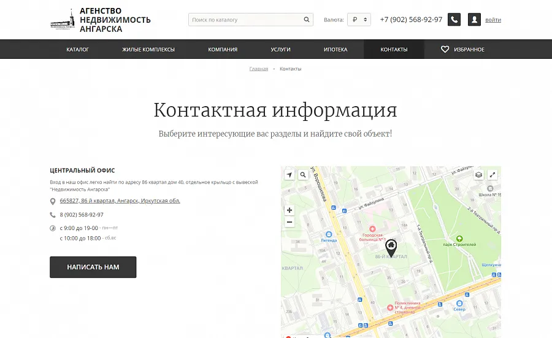Click the agency logo image in header
552x338 pixels.
pos(63,20)
